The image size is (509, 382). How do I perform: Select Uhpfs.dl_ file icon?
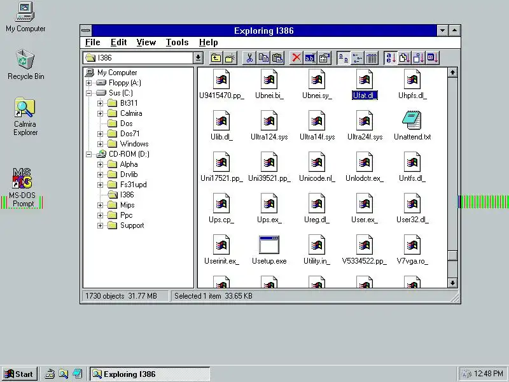pos(412,80)
